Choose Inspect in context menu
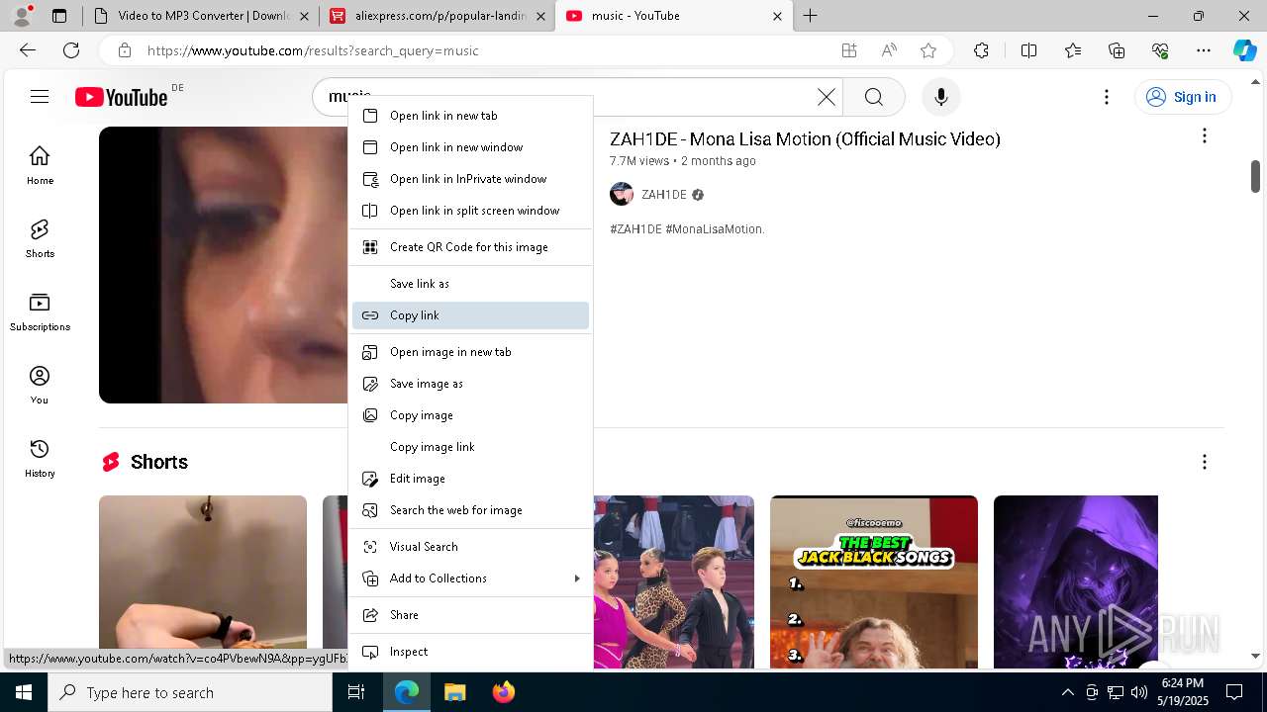Viewport: 1267px width, 712px height. (471, 652)
